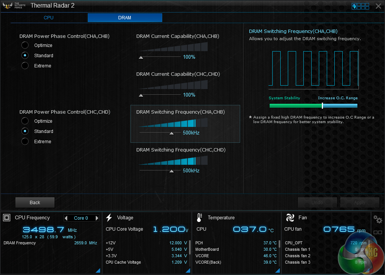This screenshot has width=385, height=275.
Task: Click the CPU Frequency chip icon
Action: point(7,218)
